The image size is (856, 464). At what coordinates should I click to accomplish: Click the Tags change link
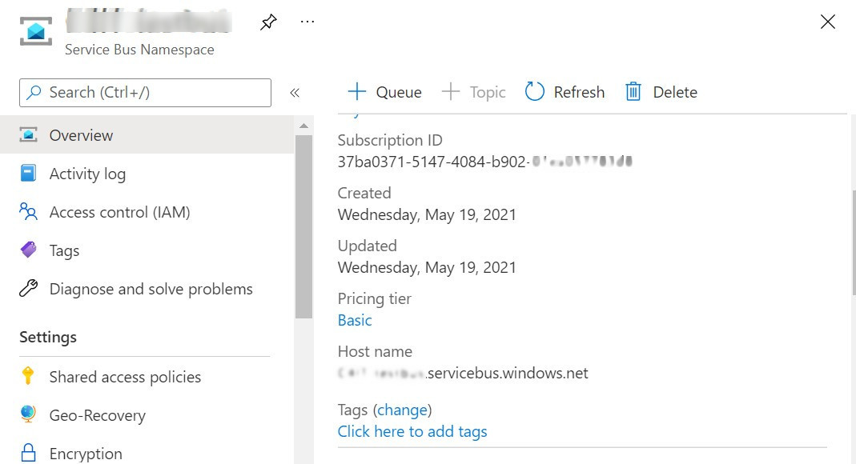(x=402, y=410)
